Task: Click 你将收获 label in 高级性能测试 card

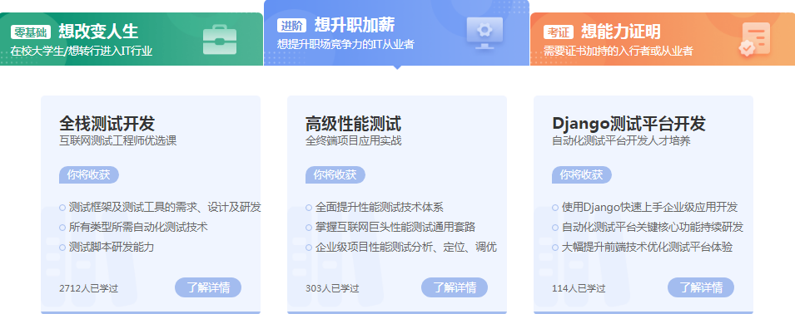Action: click(x=335, y=175)
